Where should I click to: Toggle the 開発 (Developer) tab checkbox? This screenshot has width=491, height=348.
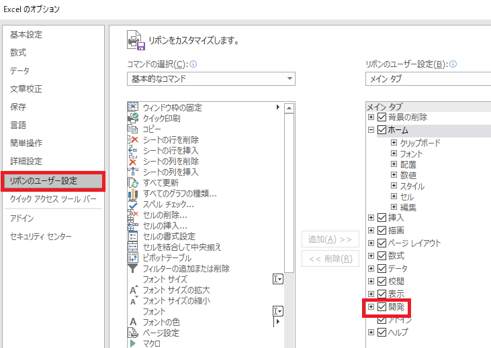(382, 306)
